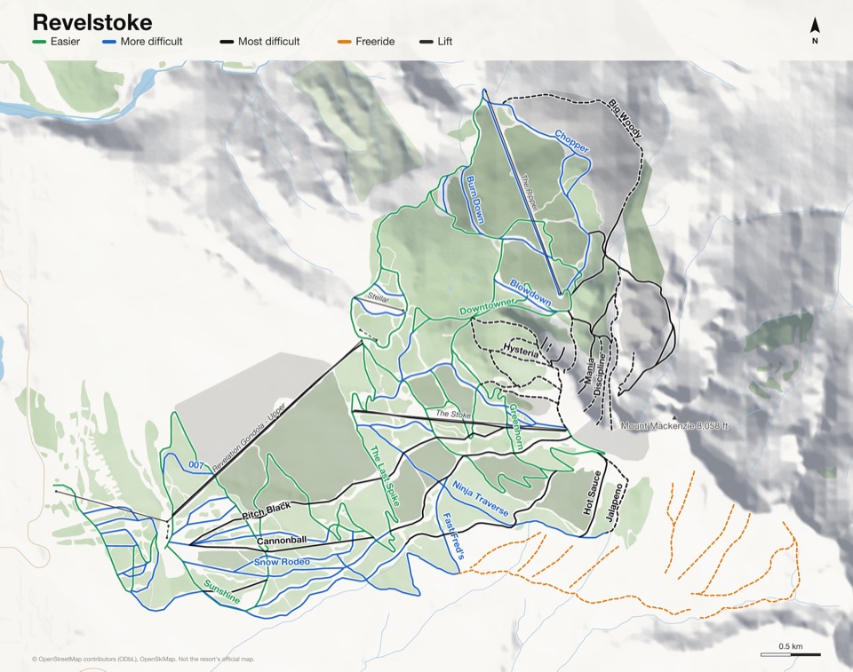Select the 007 trail label
This screenshot has height=672, width=853.
point(196,465)
